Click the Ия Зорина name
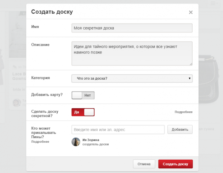Screen dimensions: 223x173 pos(91,140)
